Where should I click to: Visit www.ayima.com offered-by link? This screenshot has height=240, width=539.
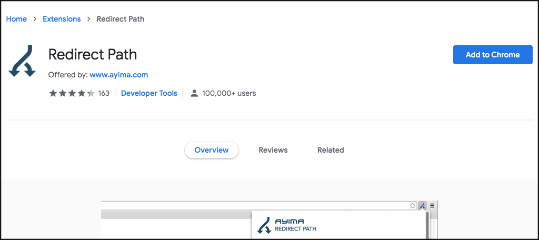pos(118,75)
